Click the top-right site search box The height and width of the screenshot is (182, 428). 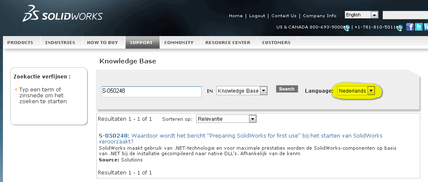click(x=405, y=15)
